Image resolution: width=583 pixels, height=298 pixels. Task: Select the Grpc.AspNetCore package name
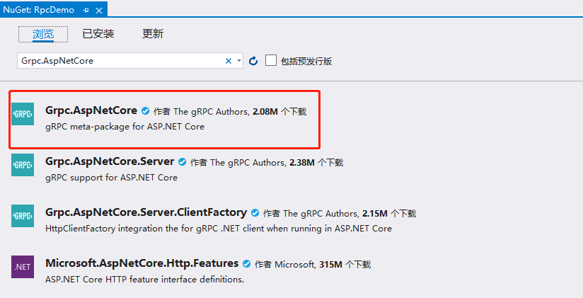tap(91, 110)
